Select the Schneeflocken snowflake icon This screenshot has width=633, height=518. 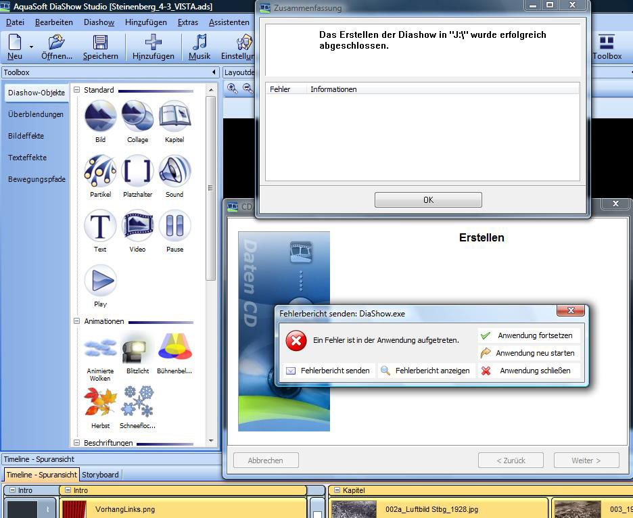(x=137, y=402)
